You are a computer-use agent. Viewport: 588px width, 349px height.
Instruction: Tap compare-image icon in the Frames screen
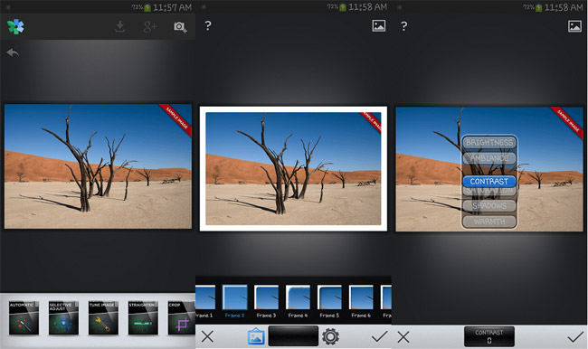coord(379,25)
